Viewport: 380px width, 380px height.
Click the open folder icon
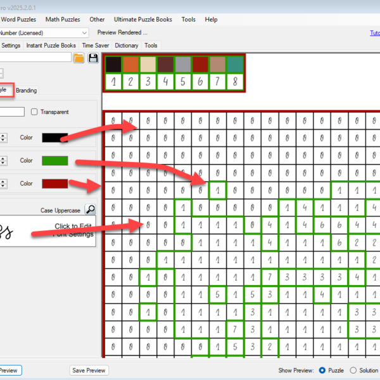(79, 58)
